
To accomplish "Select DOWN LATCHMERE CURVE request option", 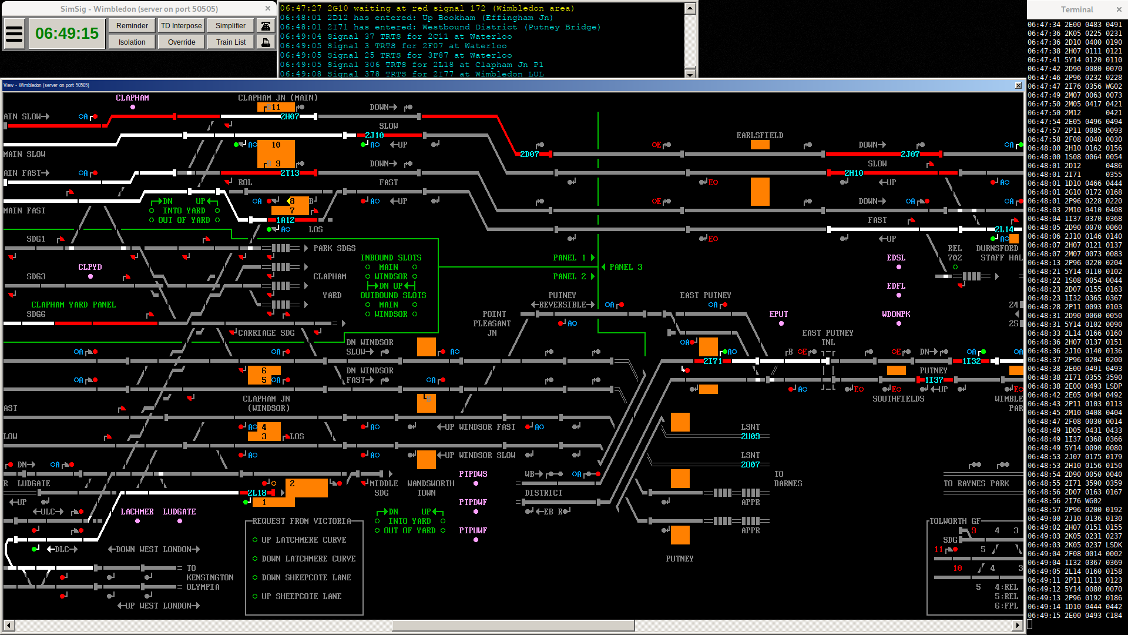I will pyautogui.click(x=255, y=559).
